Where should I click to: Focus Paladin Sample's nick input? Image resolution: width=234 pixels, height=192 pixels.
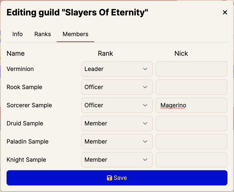click(x=191, y=142)
